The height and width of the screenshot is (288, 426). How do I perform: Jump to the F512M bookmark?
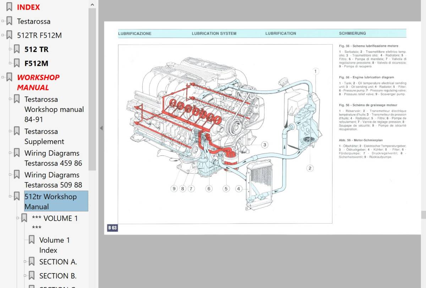pyautogui.click(x=36, y=63)
